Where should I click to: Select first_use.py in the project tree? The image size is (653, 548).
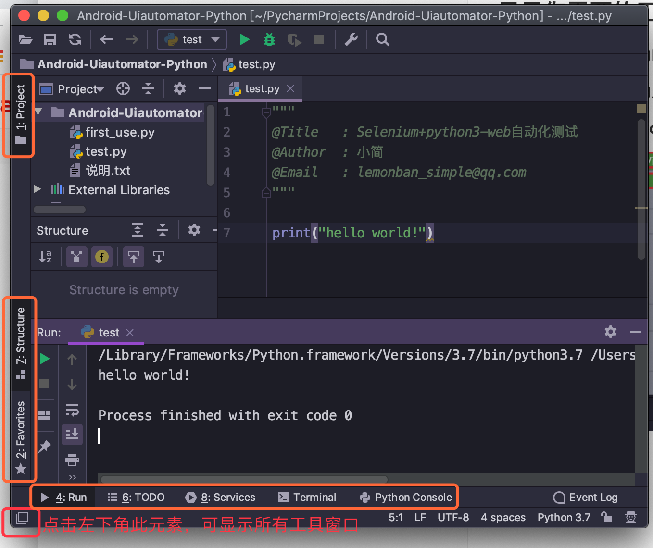pyautogui.click(x=120, y=132)
